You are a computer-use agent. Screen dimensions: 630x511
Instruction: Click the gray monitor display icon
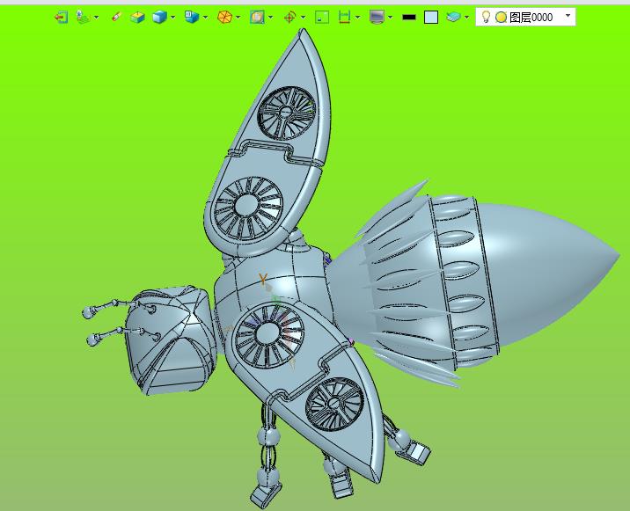[x=377, y=18]
